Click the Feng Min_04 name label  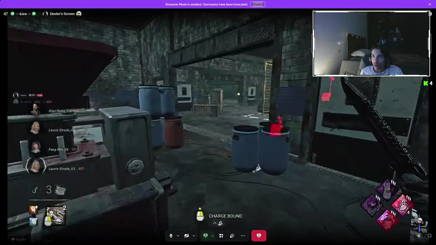click(59, 149)
